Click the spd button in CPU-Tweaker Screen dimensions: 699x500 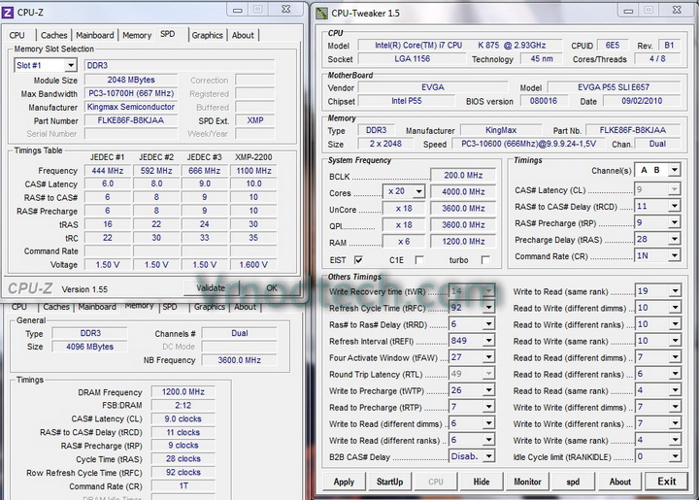[x=574, y=482]
